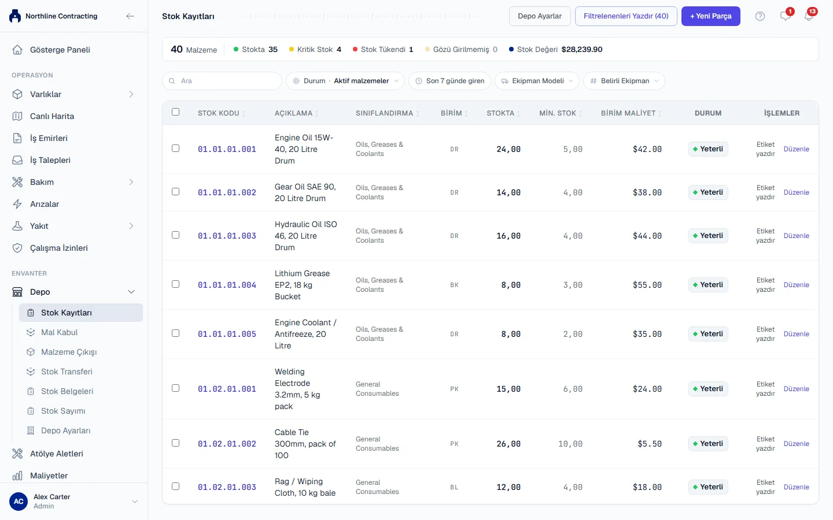
Task: Click the Atölye Aletleri tools icon
Action: pyautogui.click(x=17, y=454)
